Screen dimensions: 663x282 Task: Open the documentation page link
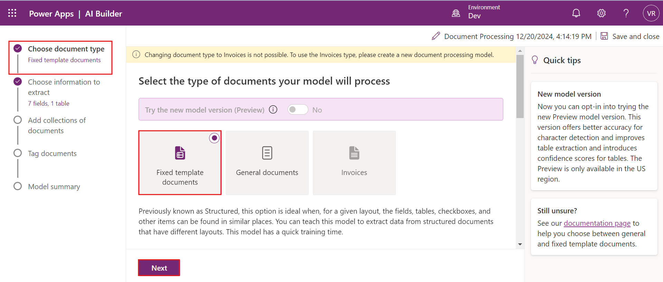click(597, 223)
